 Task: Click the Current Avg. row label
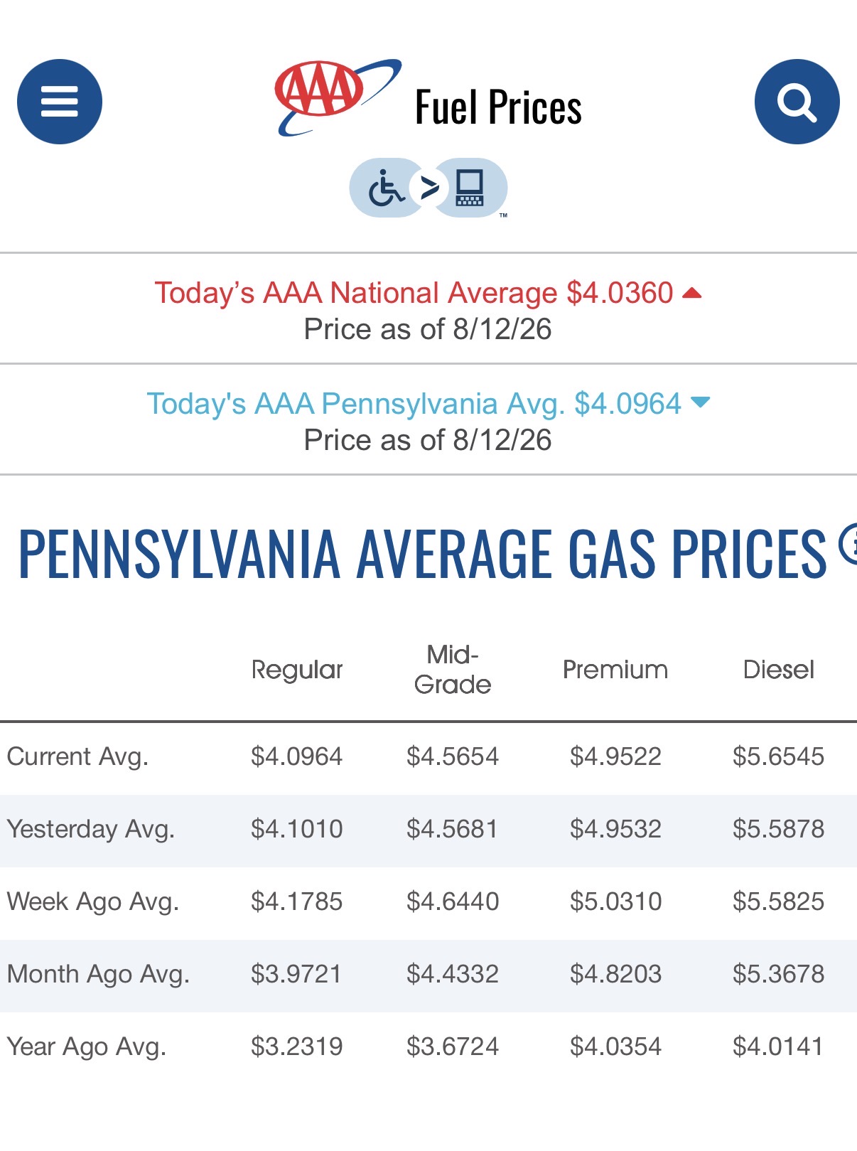coord(78,756)
